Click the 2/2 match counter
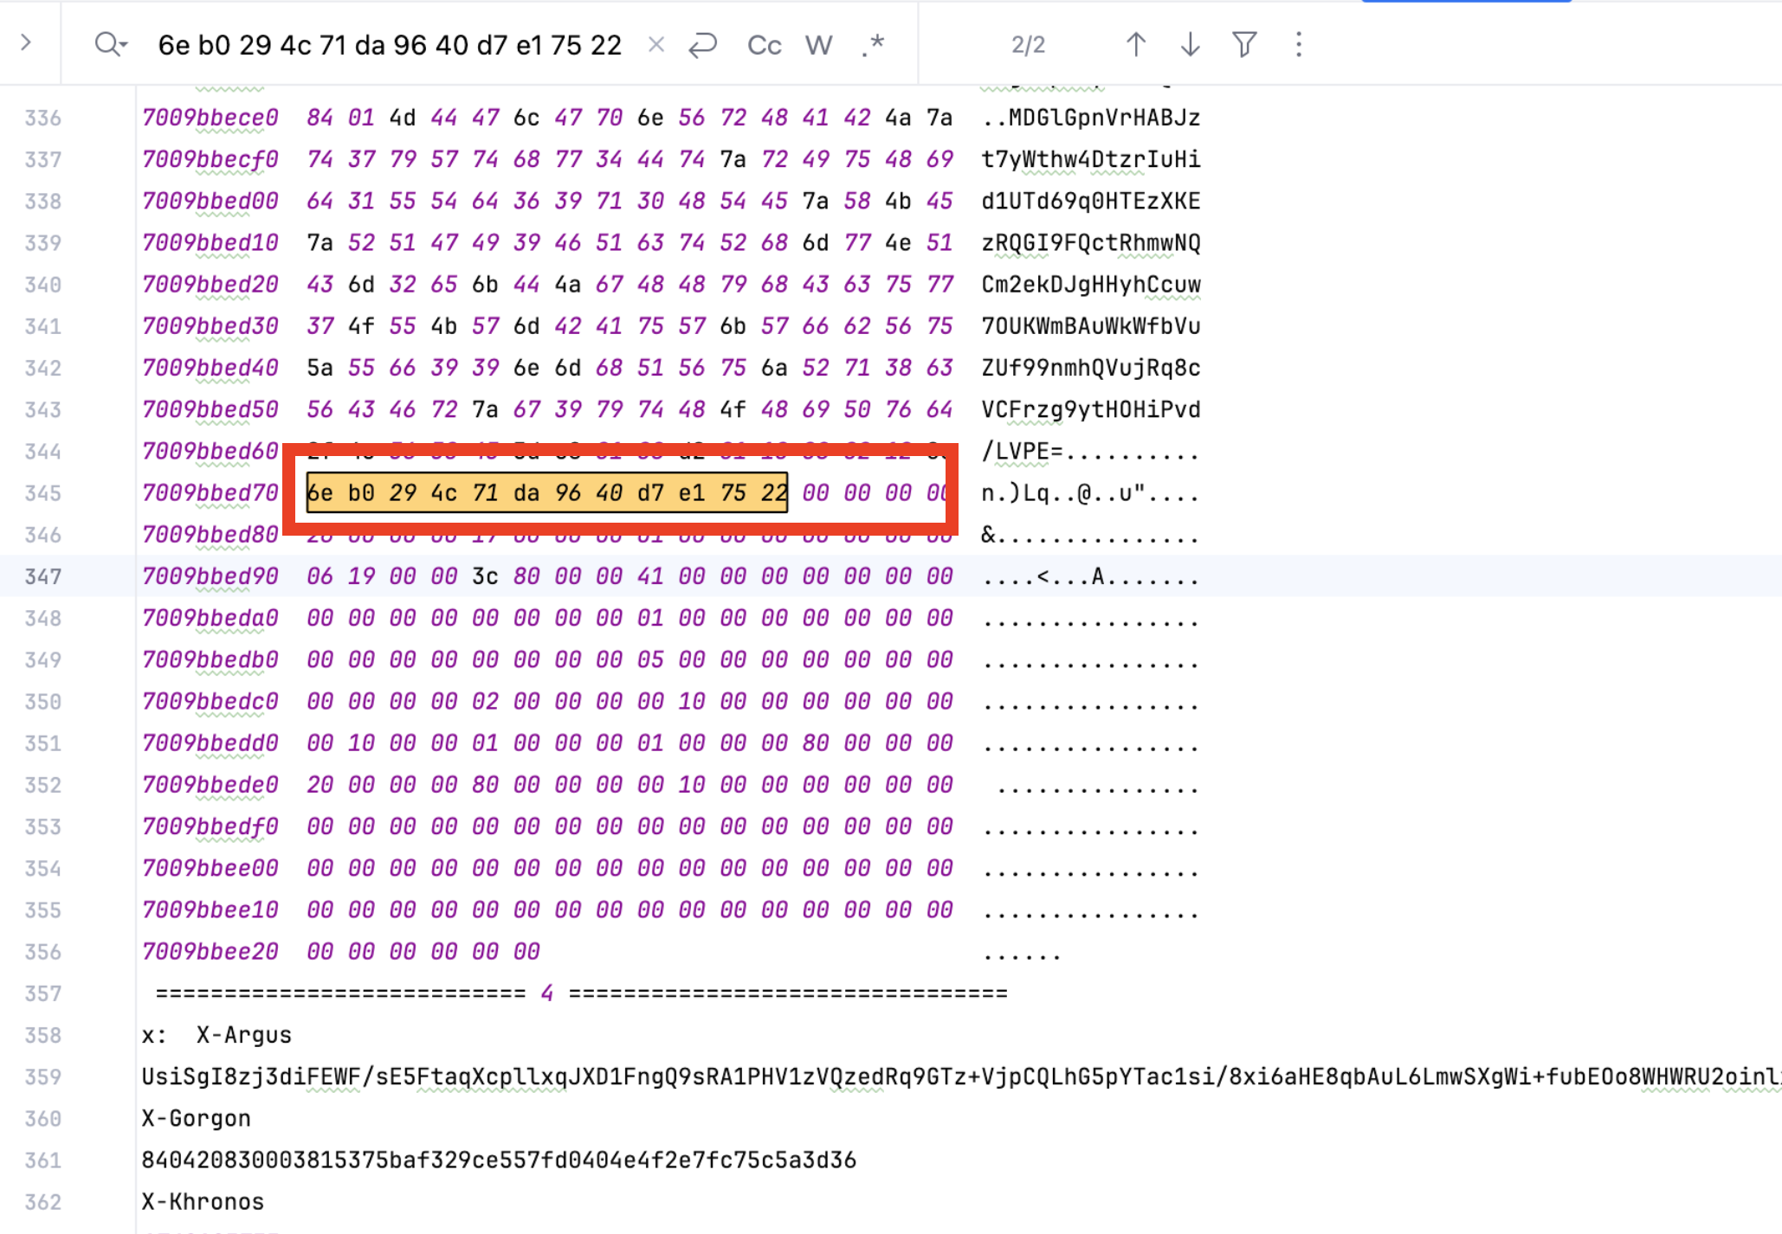 (1028, 45)
